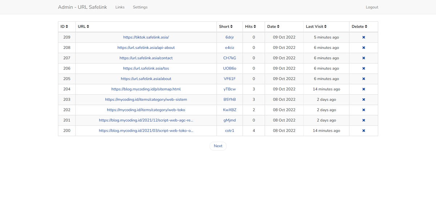
Task: Click the hits value 2 for KwXBZ
Action: point(254,110)
